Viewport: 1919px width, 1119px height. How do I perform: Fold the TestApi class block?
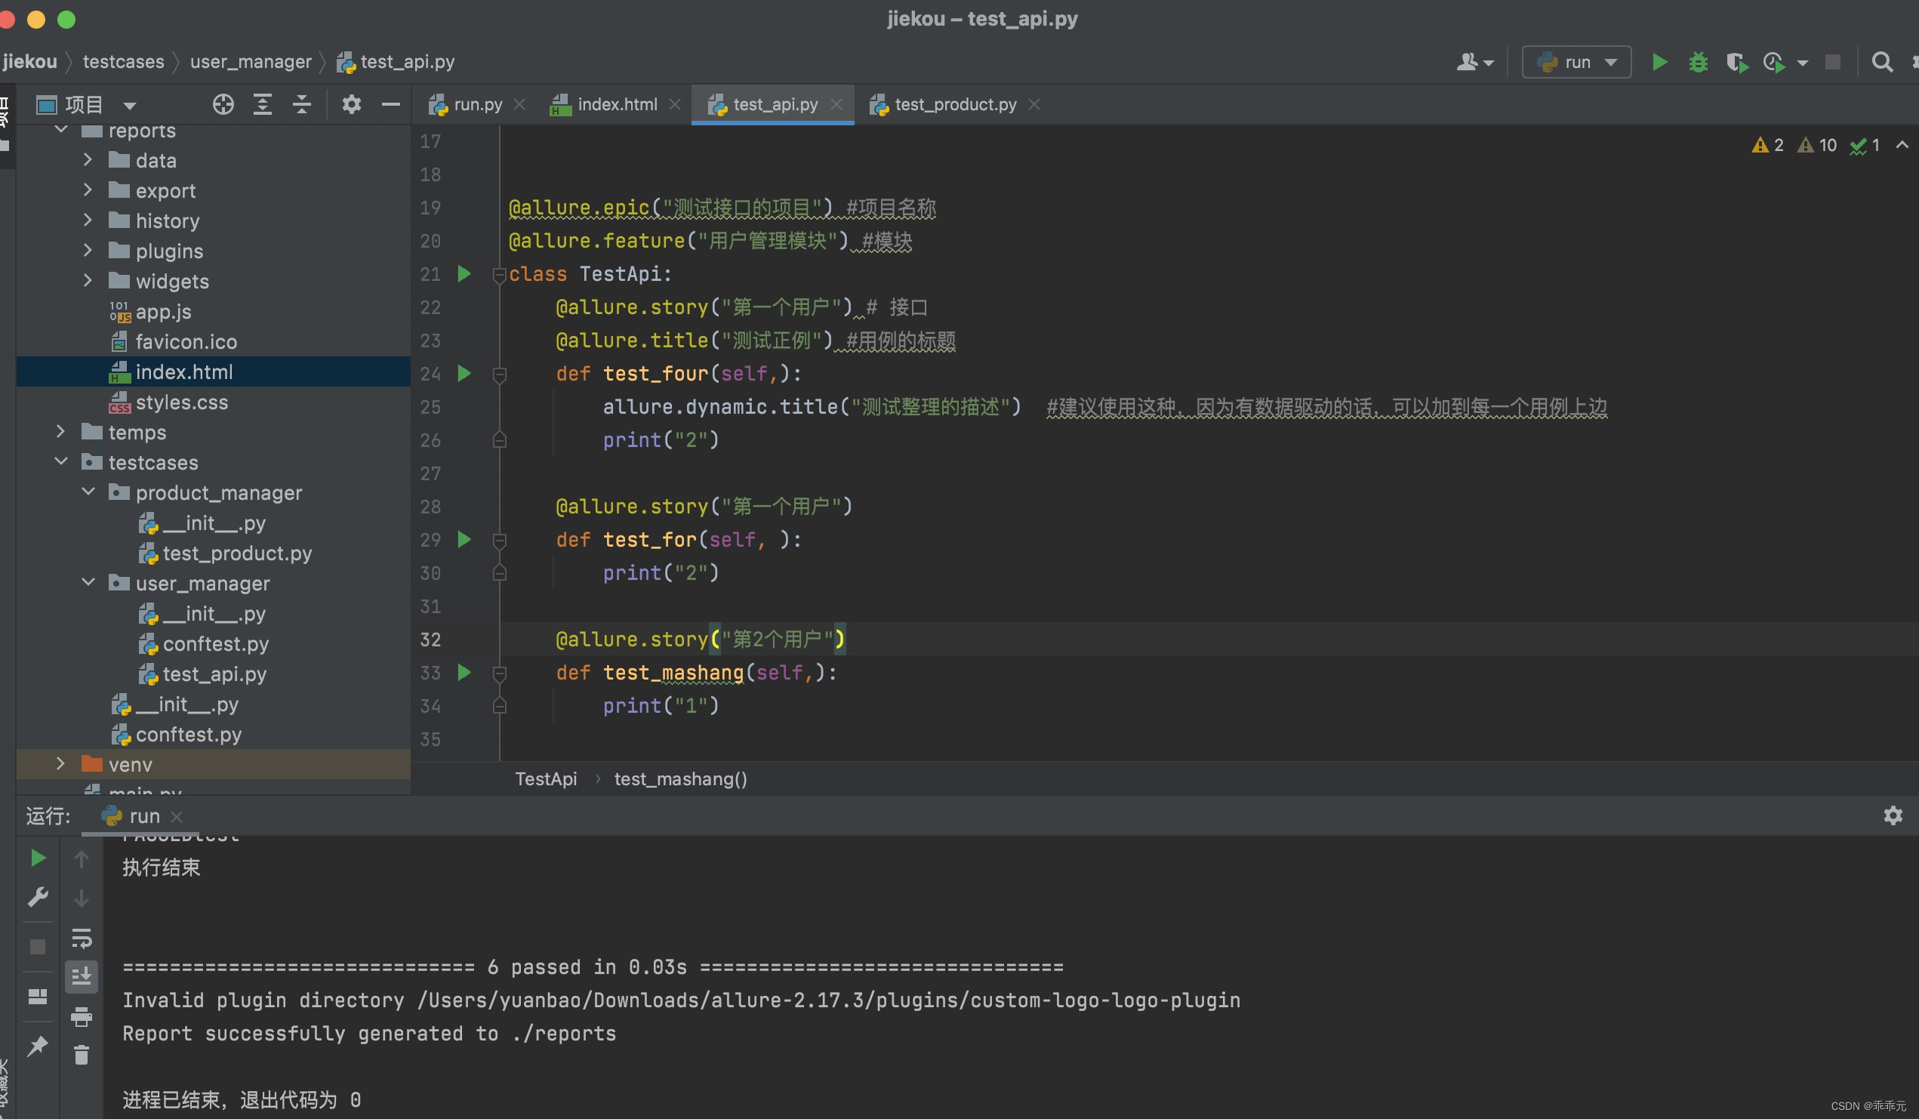500,274
